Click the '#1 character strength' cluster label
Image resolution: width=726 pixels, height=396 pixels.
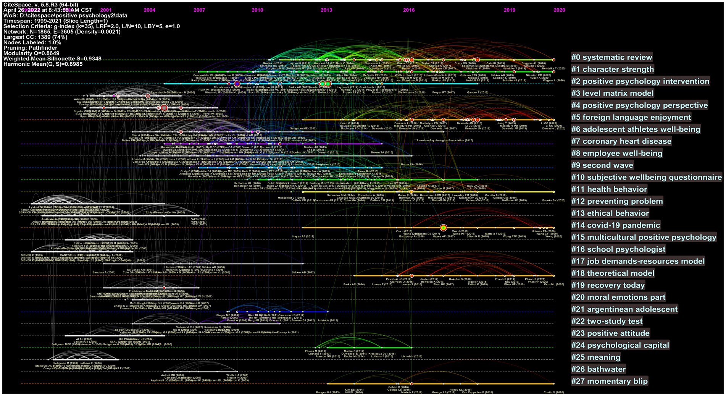[612, 69]
